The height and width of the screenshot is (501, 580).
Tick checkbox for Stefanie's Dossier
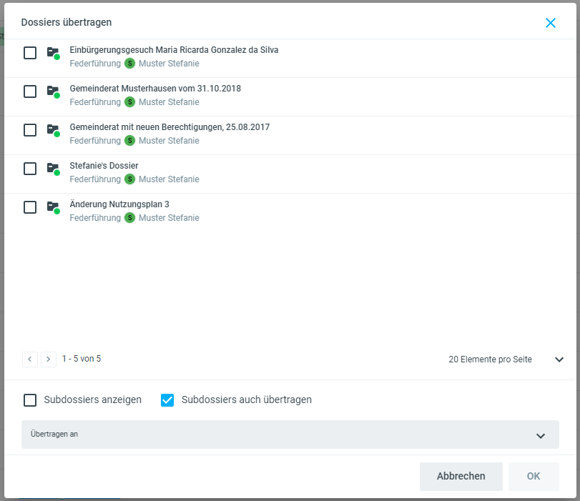pyautogui.click(x=30, y=169)
